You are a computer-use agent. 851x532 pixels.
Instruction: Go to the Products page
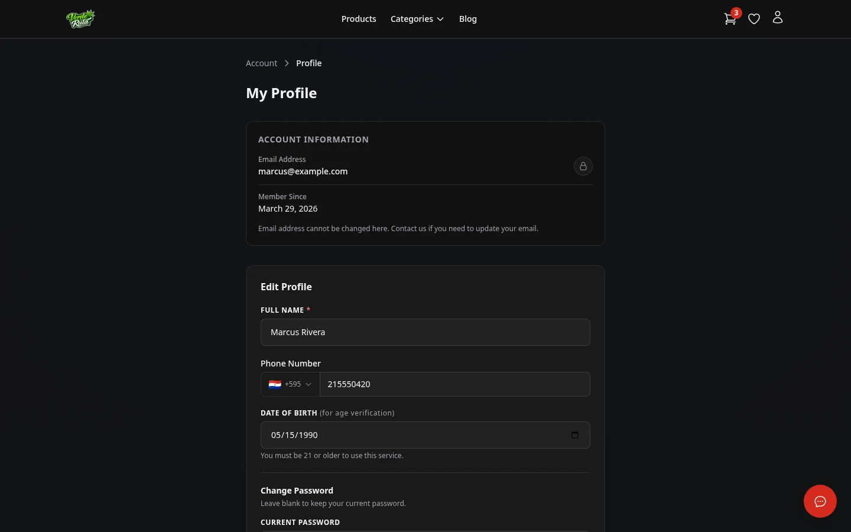(359, 18)
